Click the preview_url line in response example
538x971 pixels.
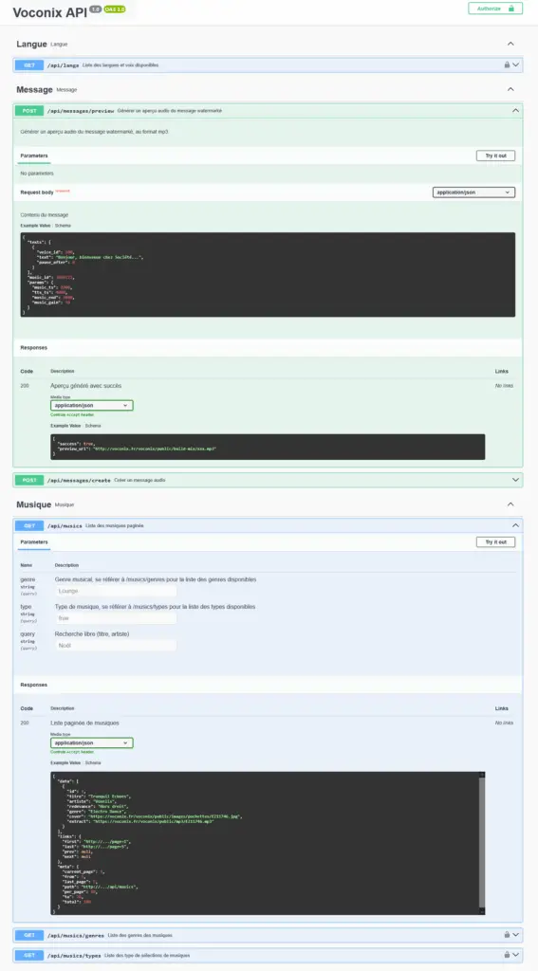pyautogui.click(x=137, y=449)
